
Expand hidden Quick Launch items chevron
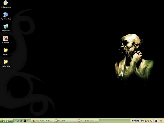pos(28,120)
